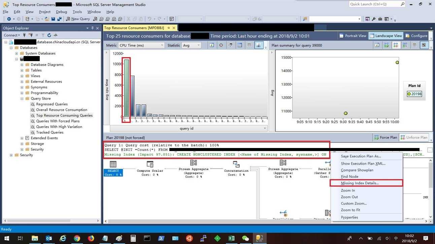Click the toolbox icon in top toolbar

coord(380,19)
